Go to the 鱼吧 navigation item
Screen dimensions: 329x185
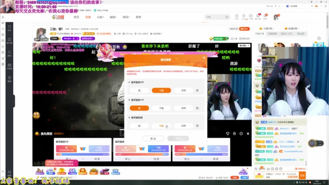click(138, 17)
